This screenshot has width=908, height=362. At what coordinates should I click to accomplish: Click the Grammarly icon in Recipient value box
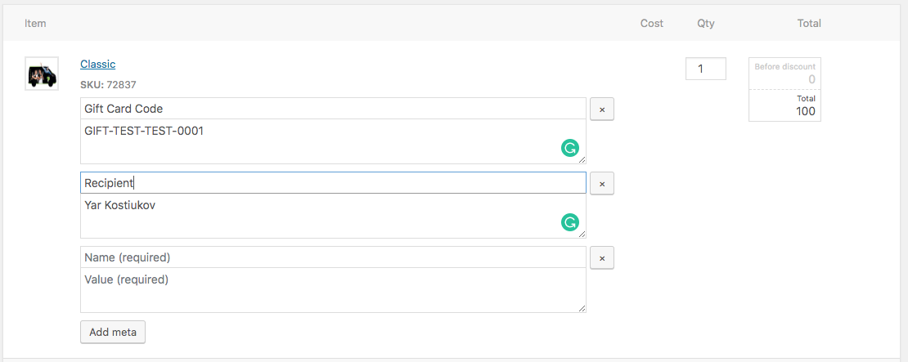coord(570,221)
